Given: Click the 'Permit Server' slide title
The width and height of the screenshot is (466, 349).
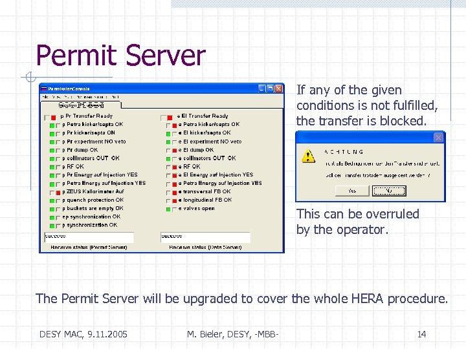Looking at the screenshot, I should tap(120, 56).
